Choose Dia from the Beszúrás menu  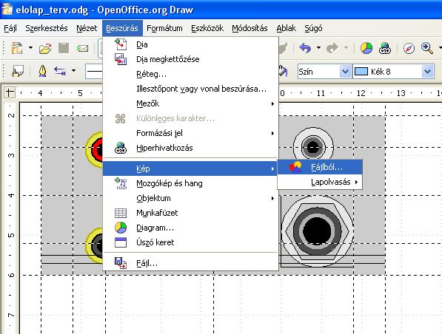click(x=190, y=44)
